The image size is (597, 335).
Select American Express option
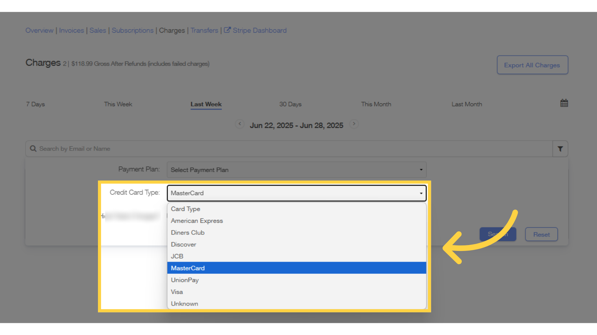click(297, 221)
